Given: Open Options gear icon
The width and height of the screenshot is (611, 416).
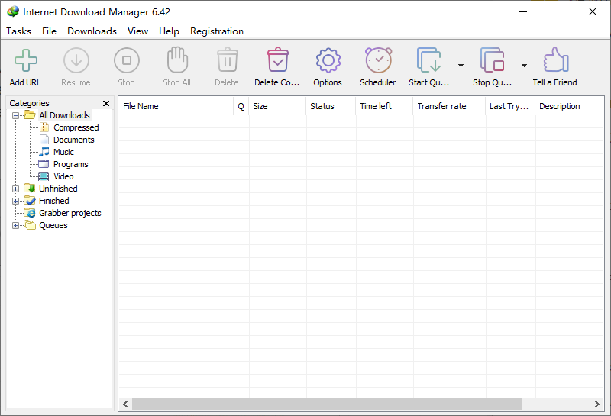Looking at the screenshot, I should pyautogui.click(x=328, y=60).
